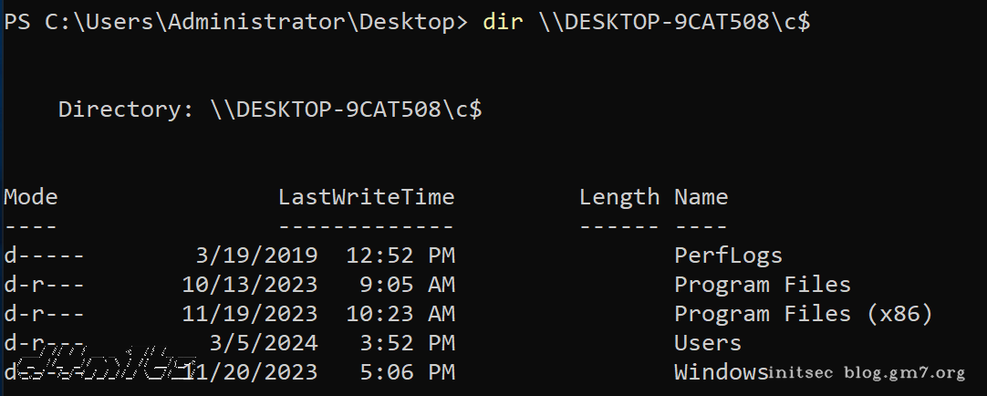Click the PerfLogs directory name

[x=728, y=255]
